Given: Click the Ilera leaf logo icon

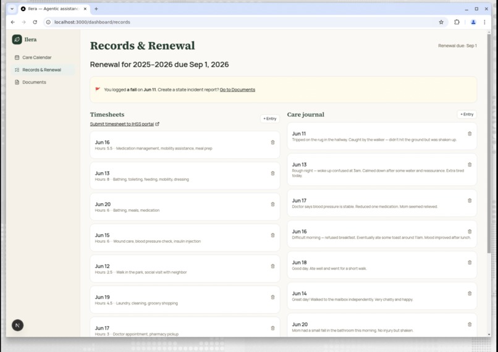Looking at the screenshot, I should click(17, 40).
